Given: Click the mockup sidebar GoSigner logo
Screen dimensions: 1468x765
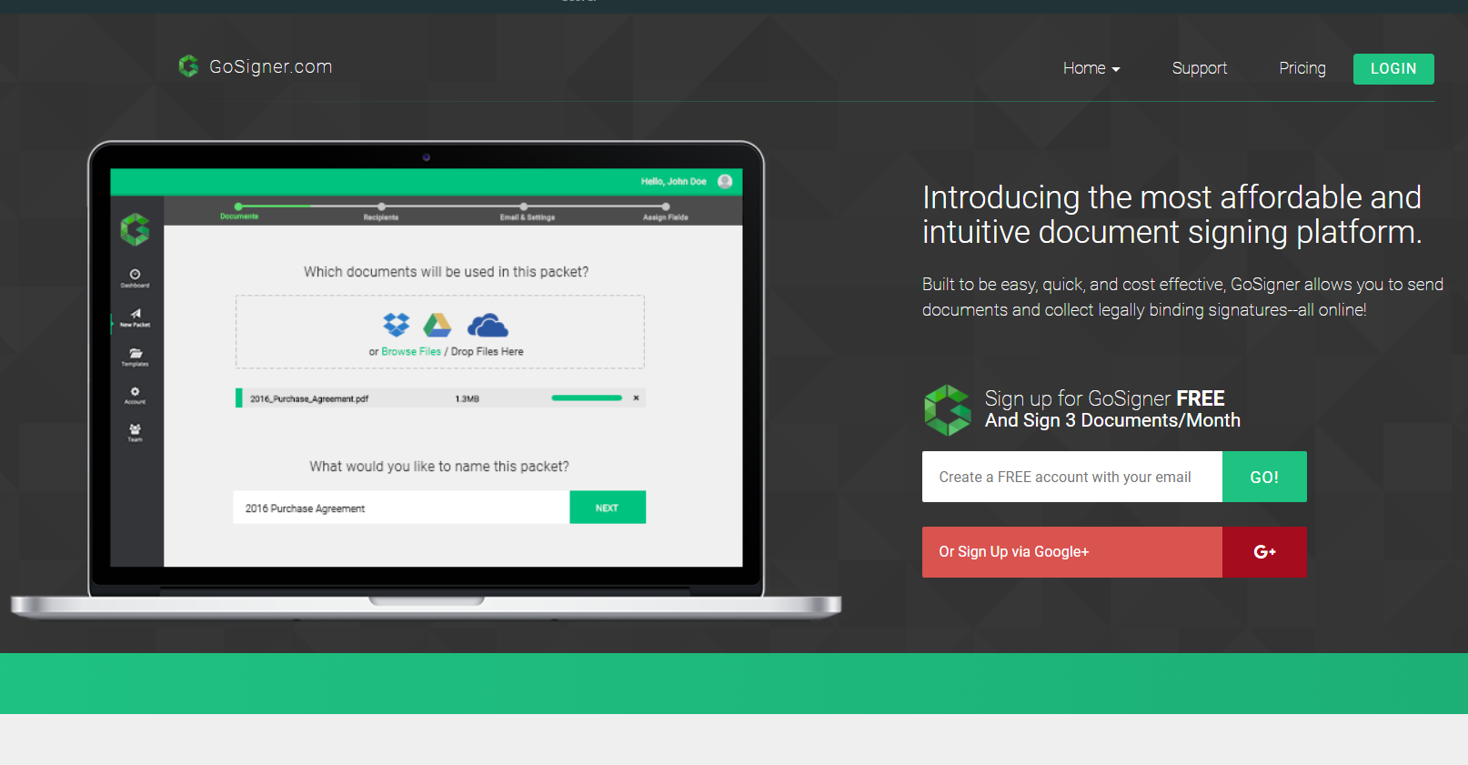Looking at the screenshot, I should tap(135, 229).
